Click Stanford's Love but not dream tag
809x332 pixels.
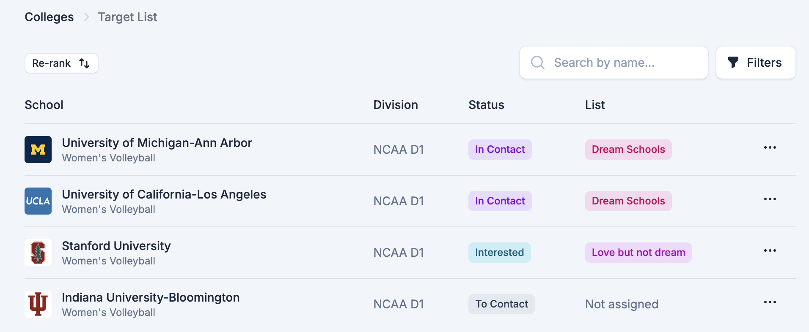pos(638,253)
